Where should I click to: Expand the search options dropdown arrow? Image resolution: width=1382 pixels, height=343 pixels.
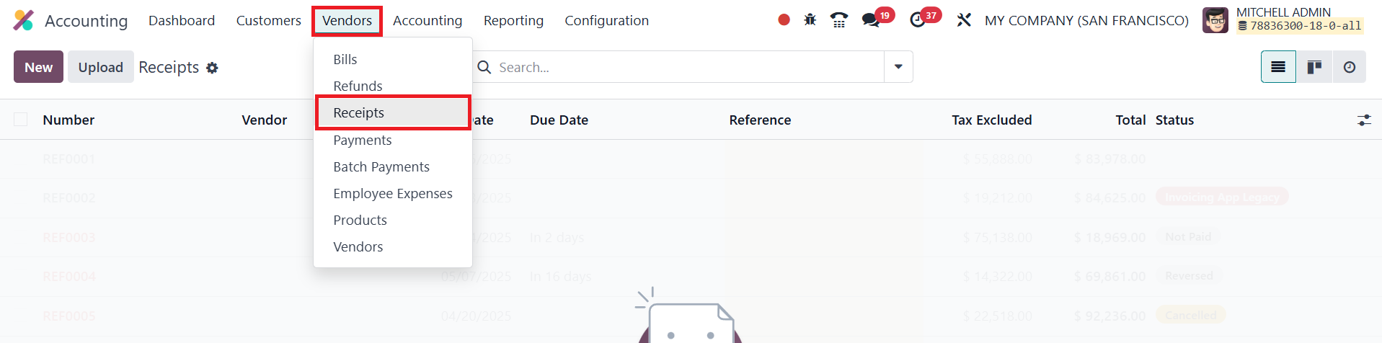click(898, 67)
